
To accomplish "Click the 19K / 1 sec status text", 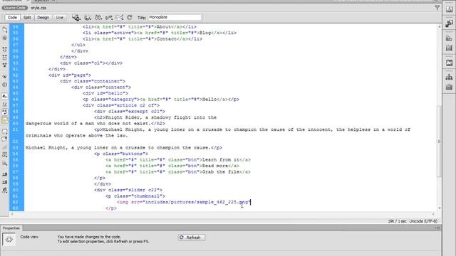I will tap(398, 221).
